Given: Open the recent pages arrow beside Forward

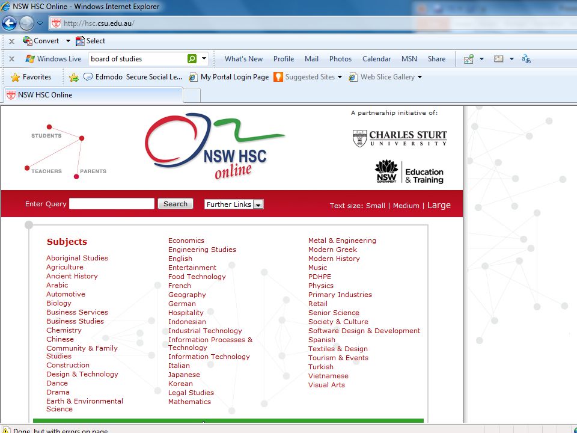Looking at the screenshot, I should click(40, 23).
